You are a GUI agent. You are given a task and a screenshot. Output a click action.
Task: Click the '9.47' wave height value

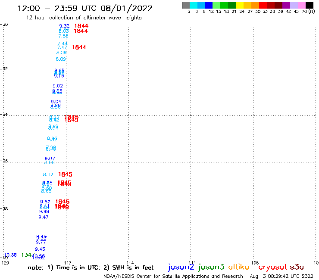tap(44, 217)
